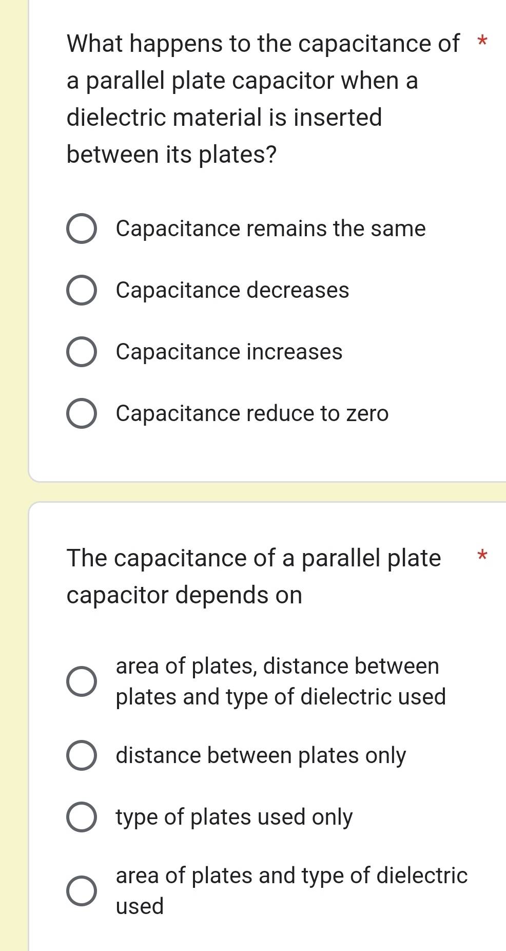Select the 'type of plates used only' radio button
Image resolution: width=506 pixels, height=951 pixels.
pos(82,817)
